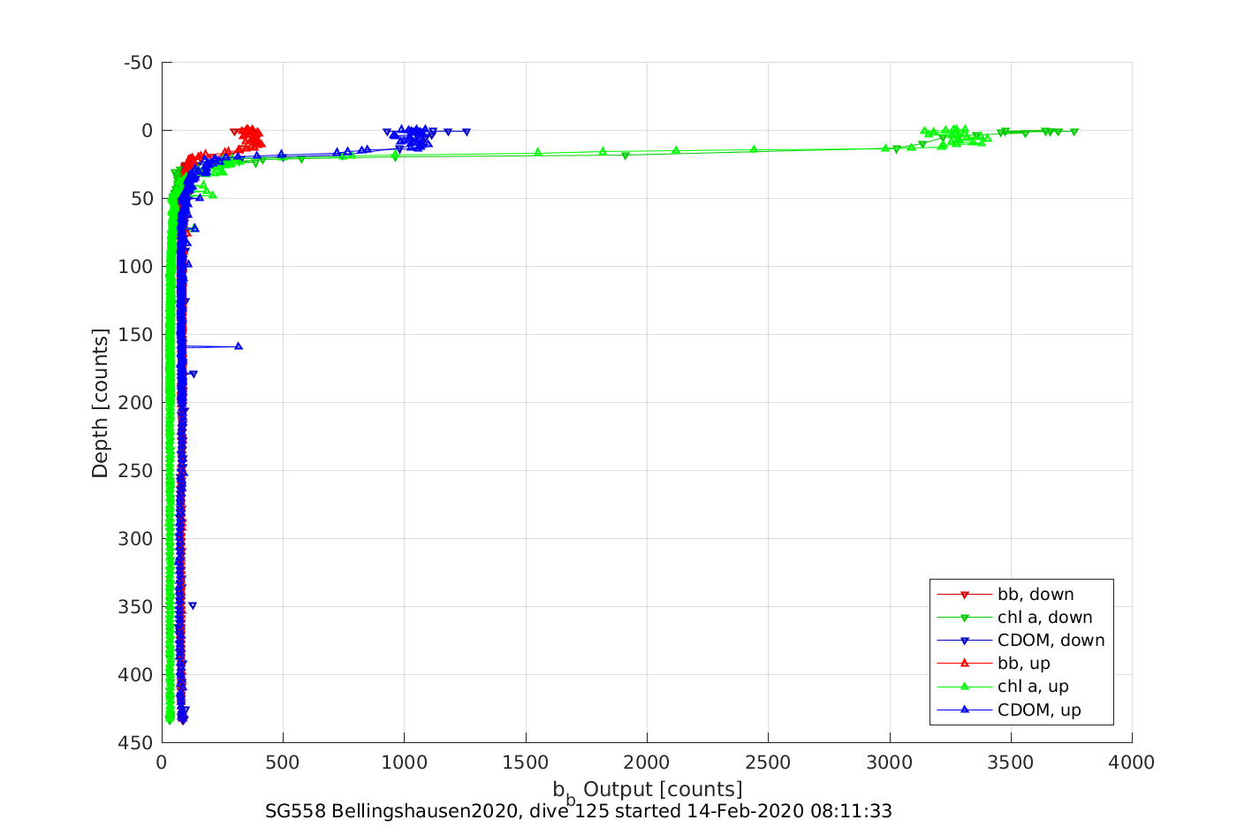Screen dimensions: 1252x835
Task: Select the 'CDOM, up' legend label
Action: point(1039,710)
